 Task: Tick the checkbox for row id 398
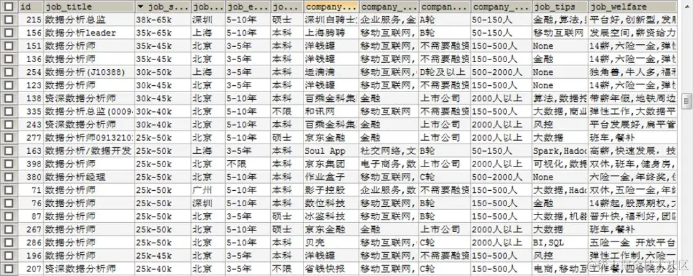coord(9,164)
